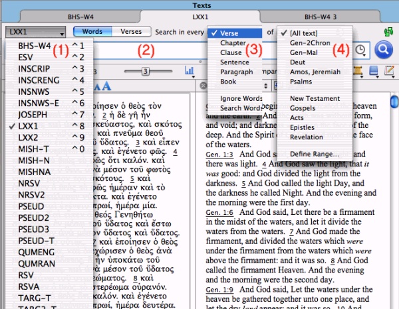
Task: Select Gen-Mal range
Action: pos(315,52)
